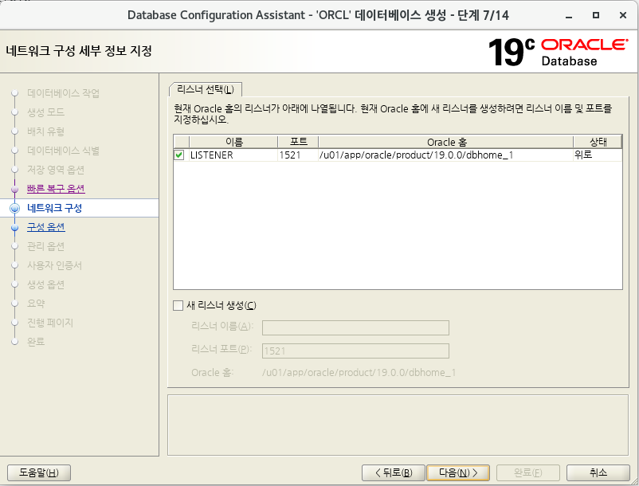Click the 포트 column header

[298, 142]
